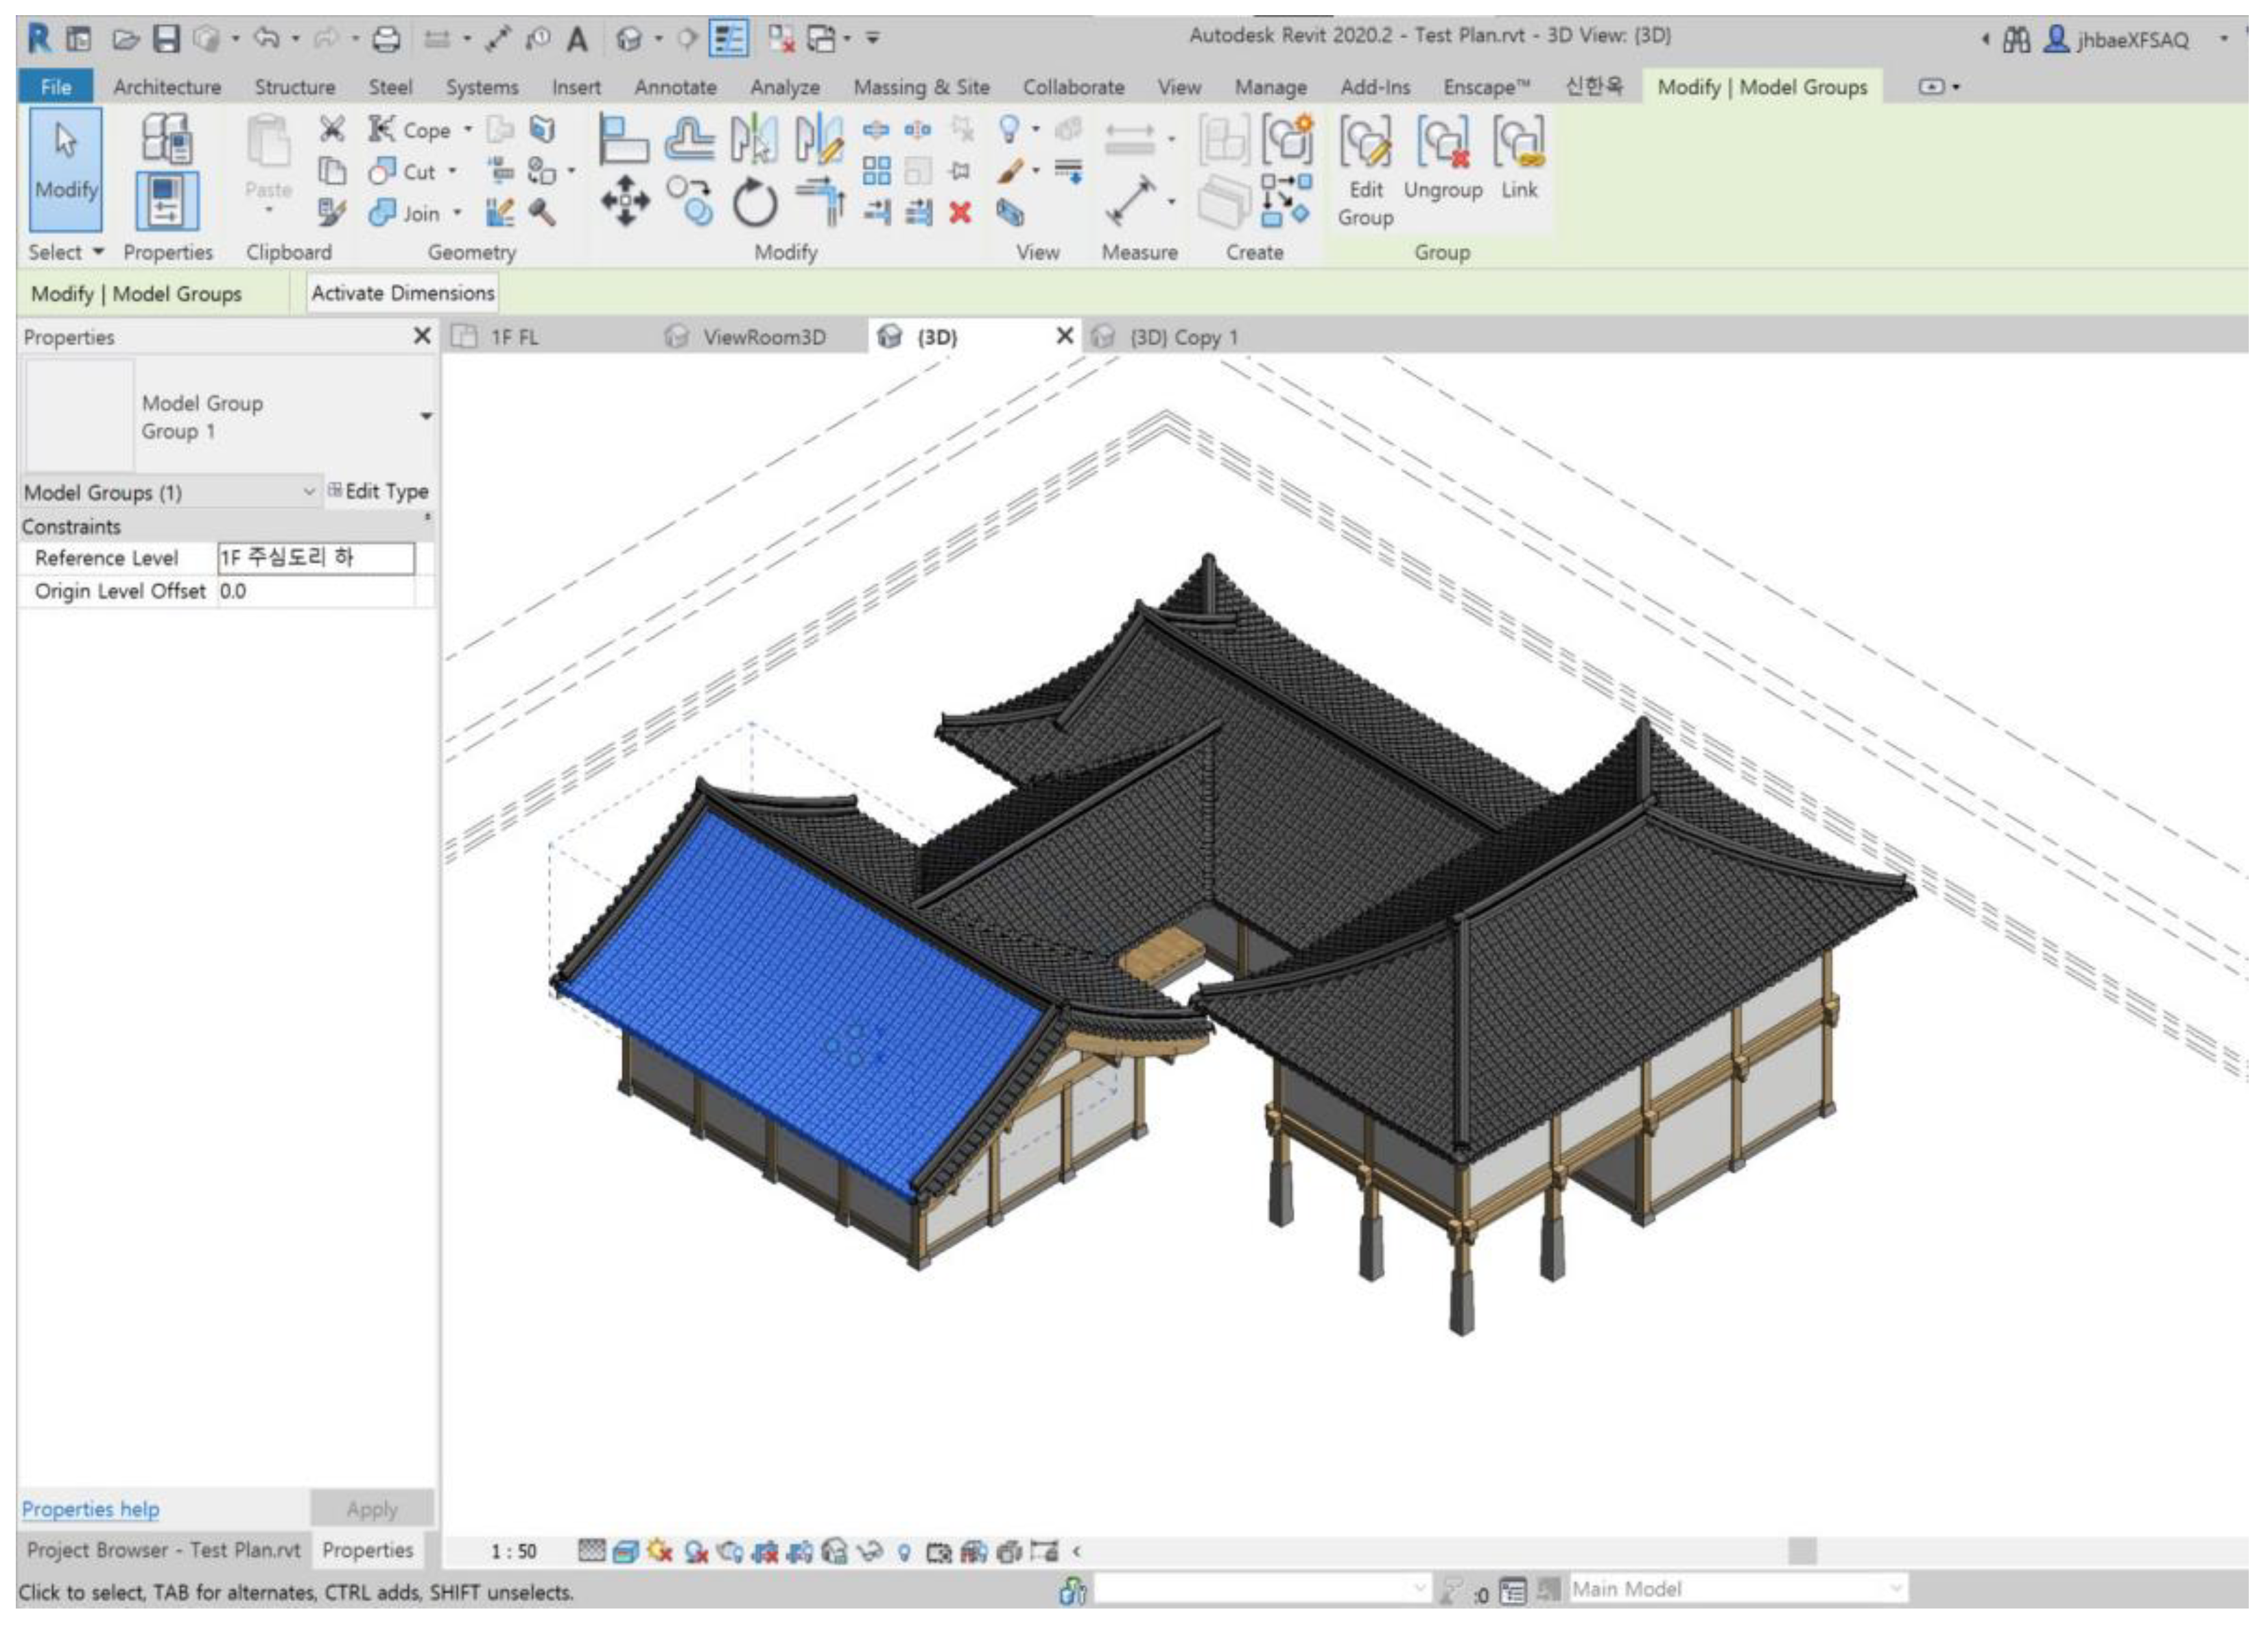This screenshot has width=2268, height=1625.
Task: Click the red Delete X icon
Action: point(960,212)
